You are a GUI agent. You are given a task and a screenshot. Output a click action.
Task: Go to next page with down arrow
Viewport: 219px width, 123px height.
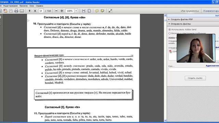[35, 11]
